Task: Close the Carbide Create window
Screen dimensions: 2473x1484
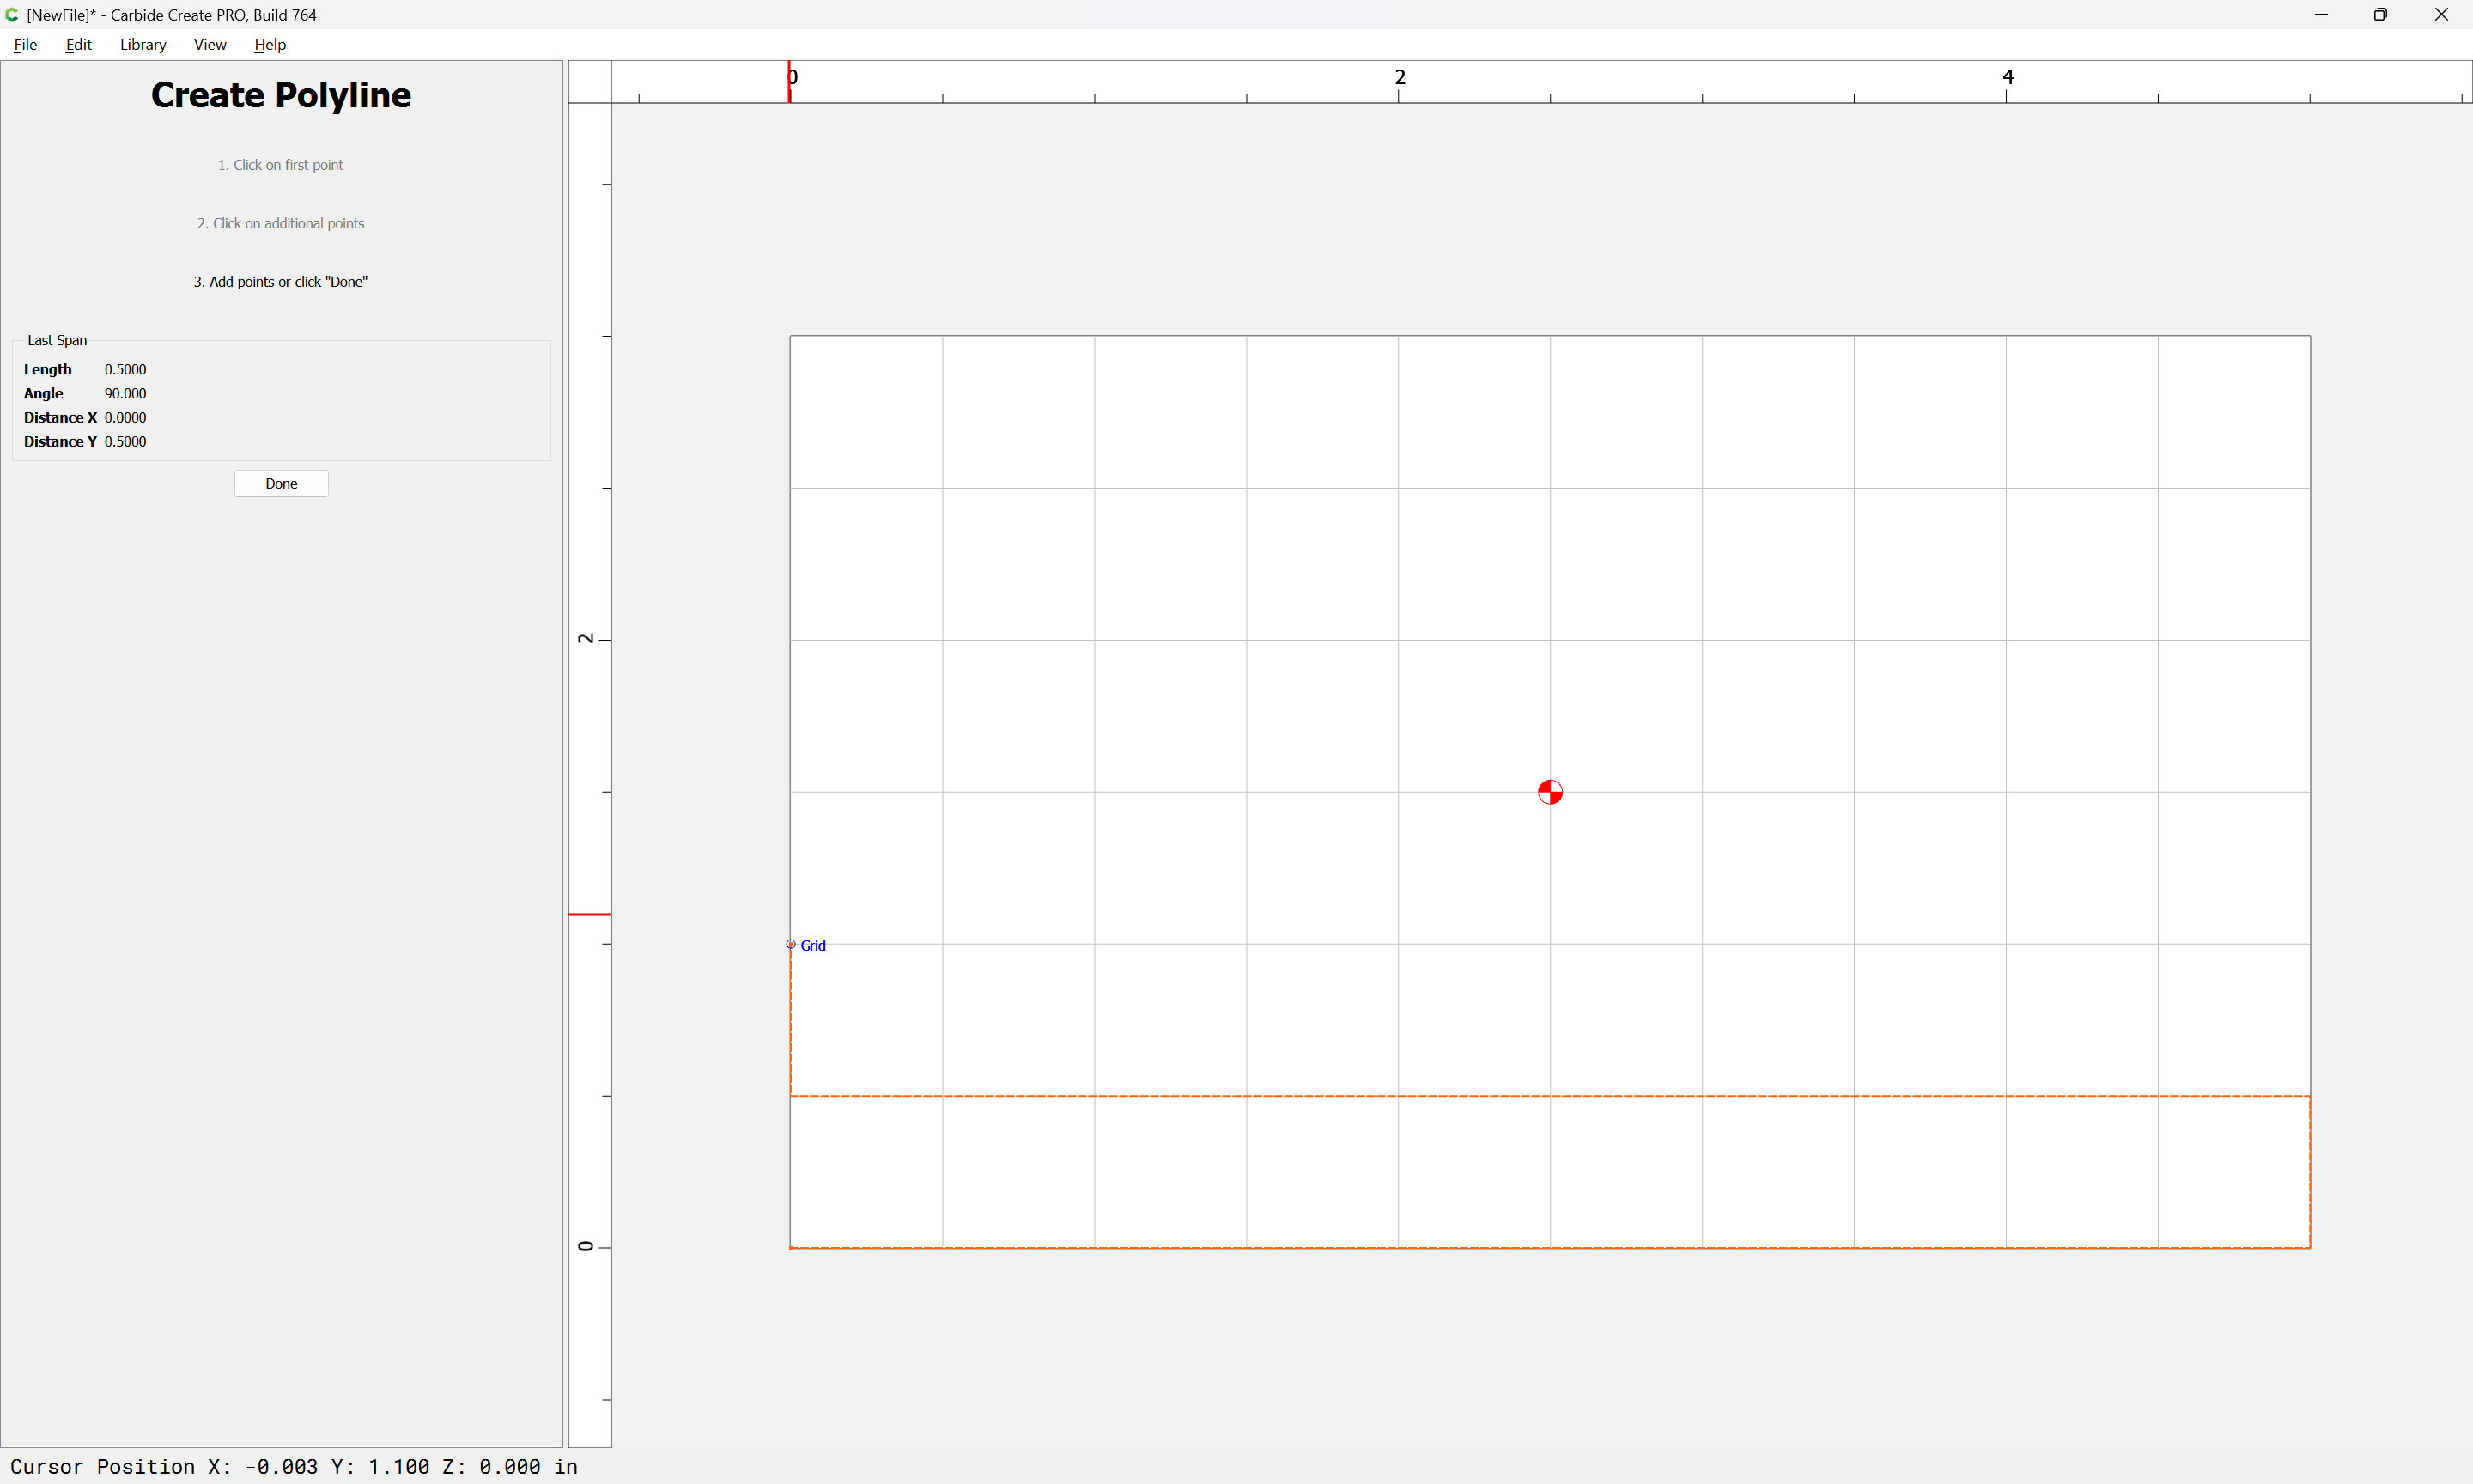Action: point(2441,15)
